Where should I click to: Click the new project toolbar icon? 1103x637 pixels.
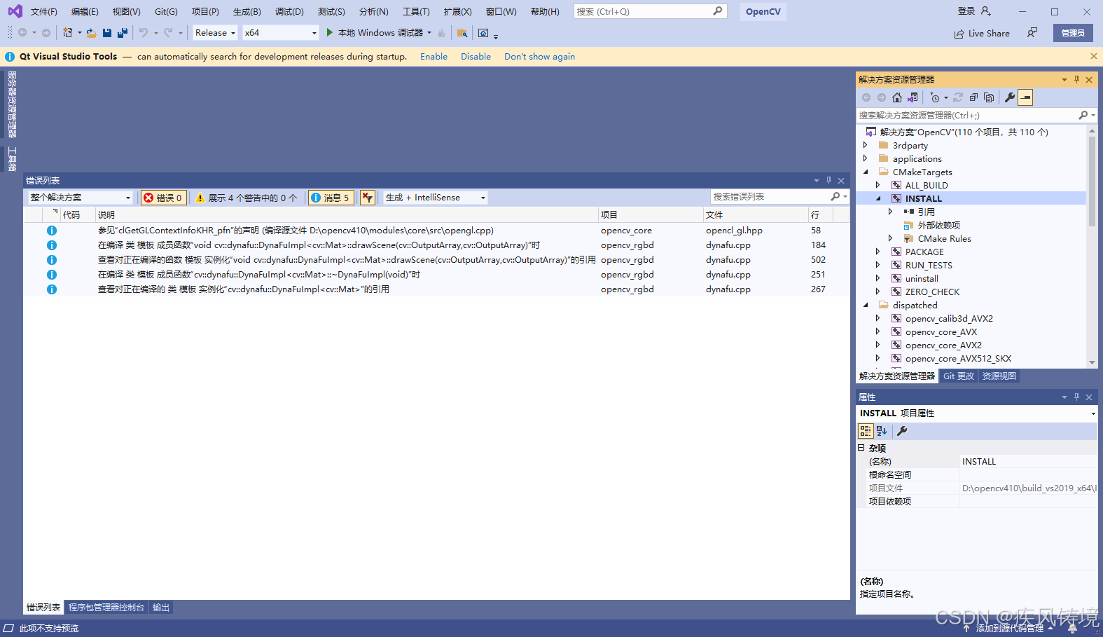pyautogui.click(x=68, y=33)
